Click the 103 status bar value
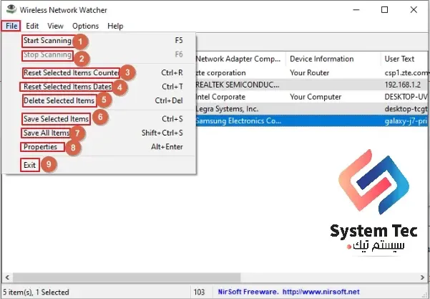This screenshot has width=430, height=299. click(199, 292)
